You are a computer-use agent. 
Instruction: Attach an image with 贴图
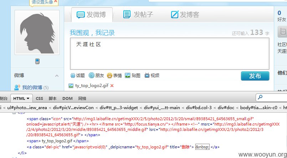coord(133,75)
